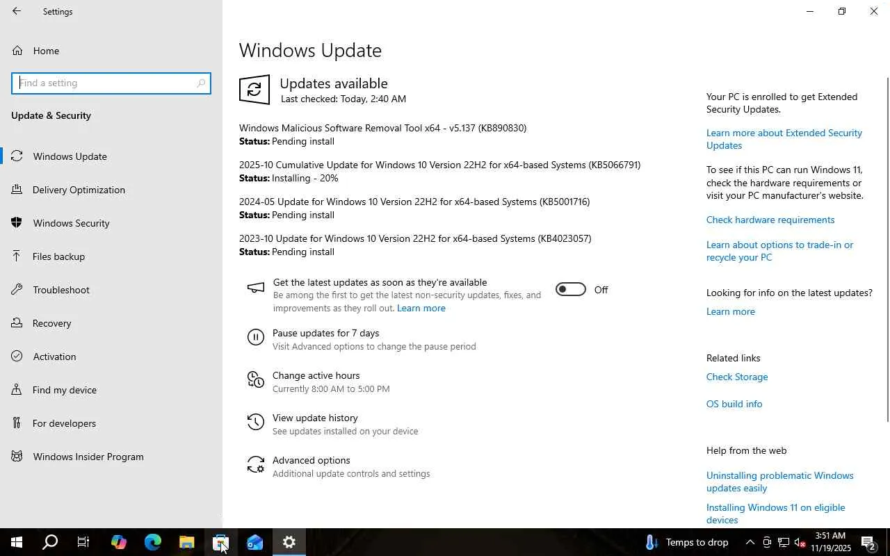The width and height of the screenshot is (890, 556).
Task: Open trade-in or recycle options link
Action: tap(779, 251)
